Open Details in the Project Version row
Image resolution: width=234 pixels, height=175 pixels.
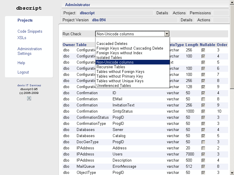[187, 20]
